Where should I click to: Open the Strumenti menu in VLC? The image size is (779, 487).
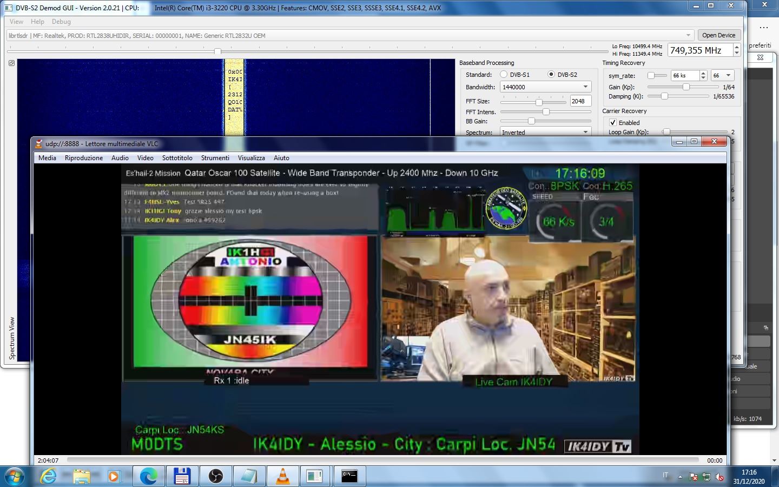click(x=215, y=158)
